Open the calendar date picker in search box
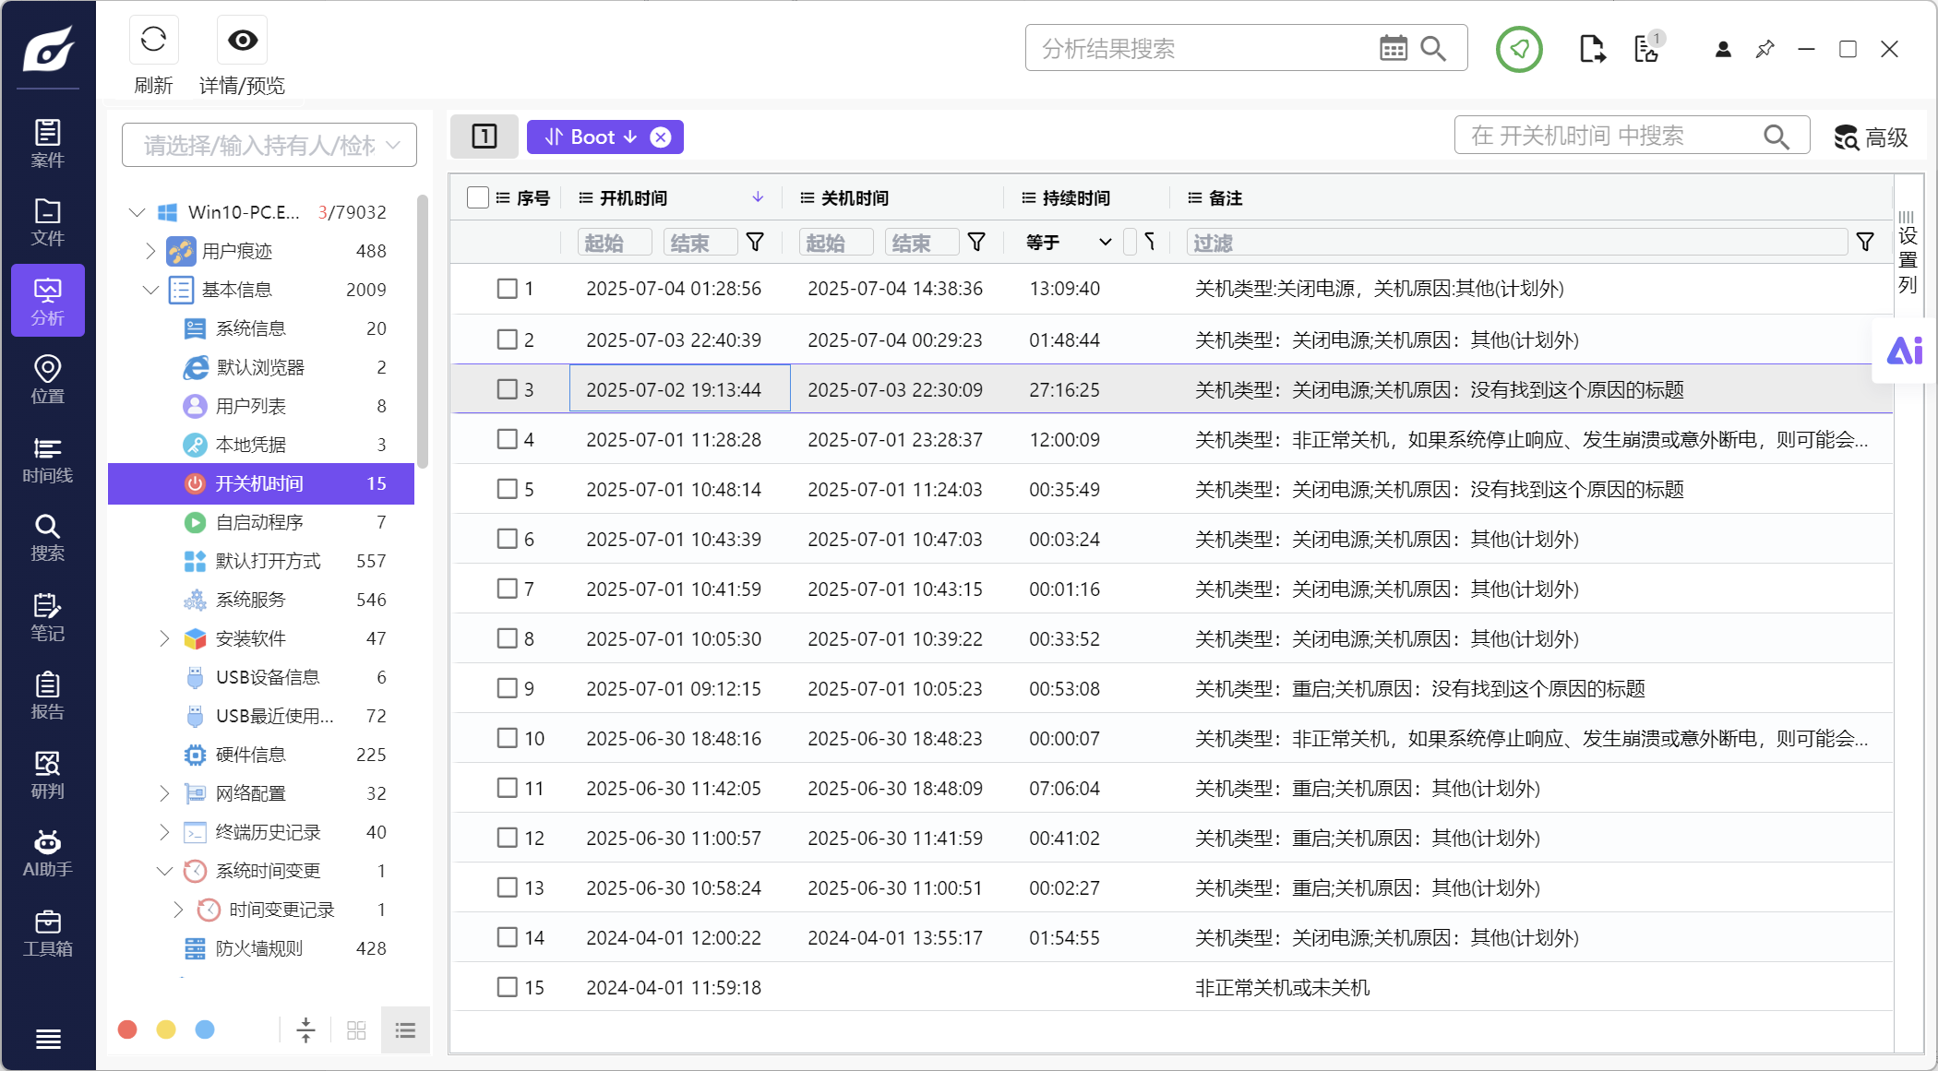Screen dimensions: 1938x1071 click(x=1394, y=49)
